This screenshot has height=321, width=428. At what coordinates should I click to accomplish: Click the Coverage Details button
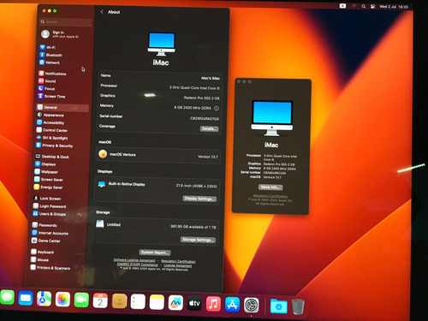point(209,128)
